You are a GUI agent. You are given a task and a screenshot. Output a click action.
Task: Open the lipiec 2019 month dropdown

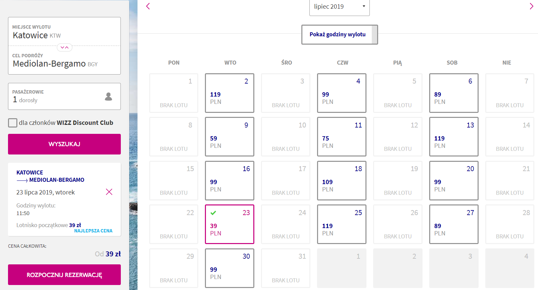click(339, 7)
